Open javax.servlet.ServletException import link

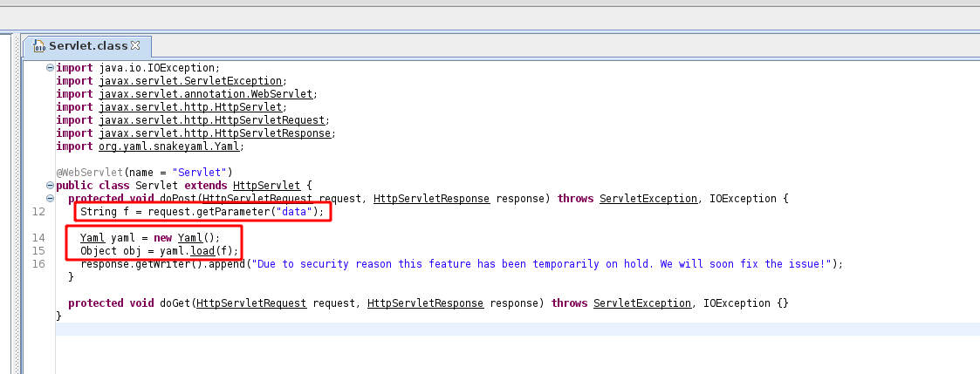tap(190, 81)
